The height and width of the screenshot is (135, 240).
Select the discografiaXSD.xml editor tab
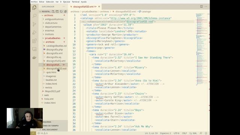coord(85,7)
